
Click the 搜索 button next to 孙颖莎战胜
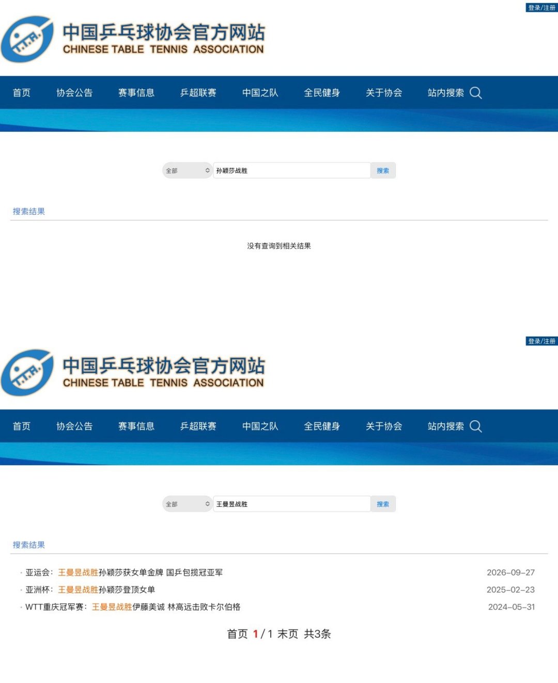[383, 170]
